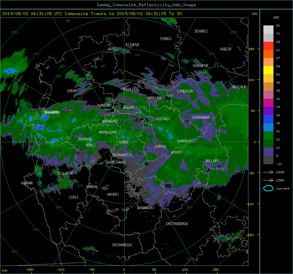293x274 pixels.
Task: Click the SIRSI city label
Action: tap(74, 197)
